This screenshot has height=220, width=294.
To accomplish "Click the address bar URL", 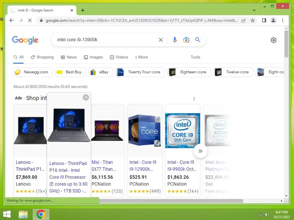I will pos(142,20).
